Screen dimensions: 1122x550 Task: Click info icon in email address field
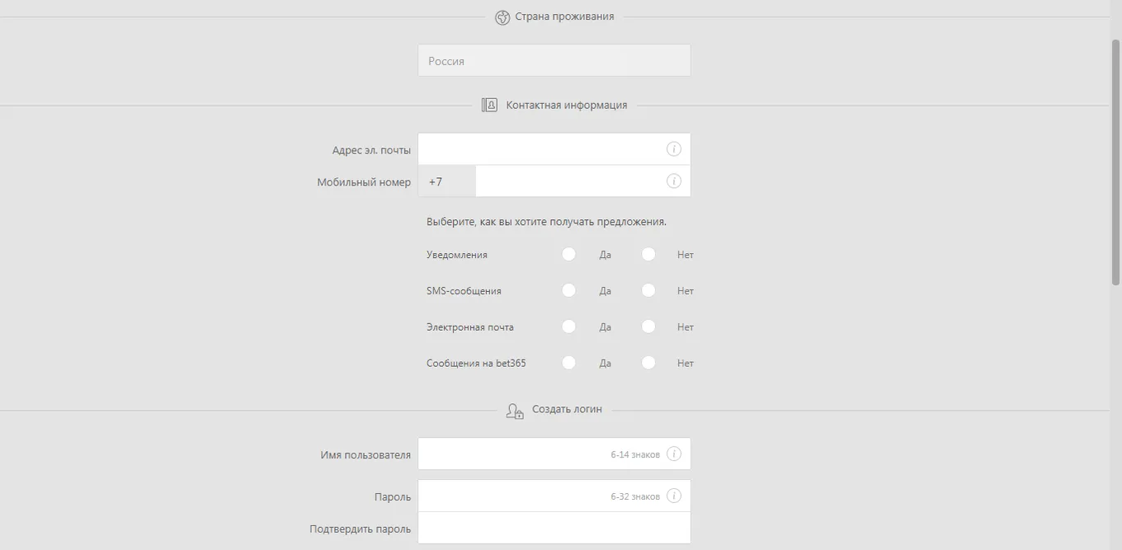tap(674, 149)
